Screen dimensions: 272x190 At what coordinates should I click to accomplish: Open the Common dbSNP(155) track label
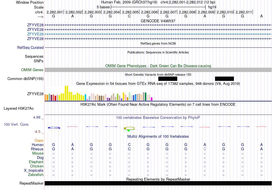(x=25, y=79)
